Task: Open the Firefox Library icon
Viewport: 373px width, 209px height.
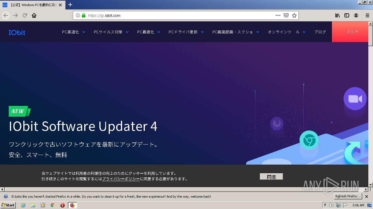Action: 337,15
